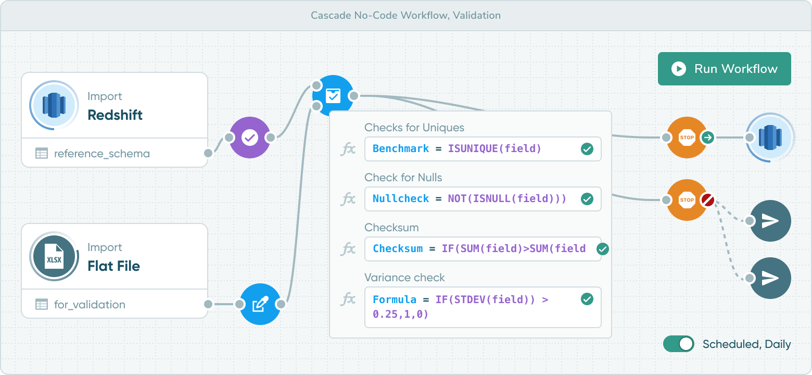812x375 pixels.
Task: Click the green check on Benchmark formula
Action: pyautogui.click(x=587, y=149)
